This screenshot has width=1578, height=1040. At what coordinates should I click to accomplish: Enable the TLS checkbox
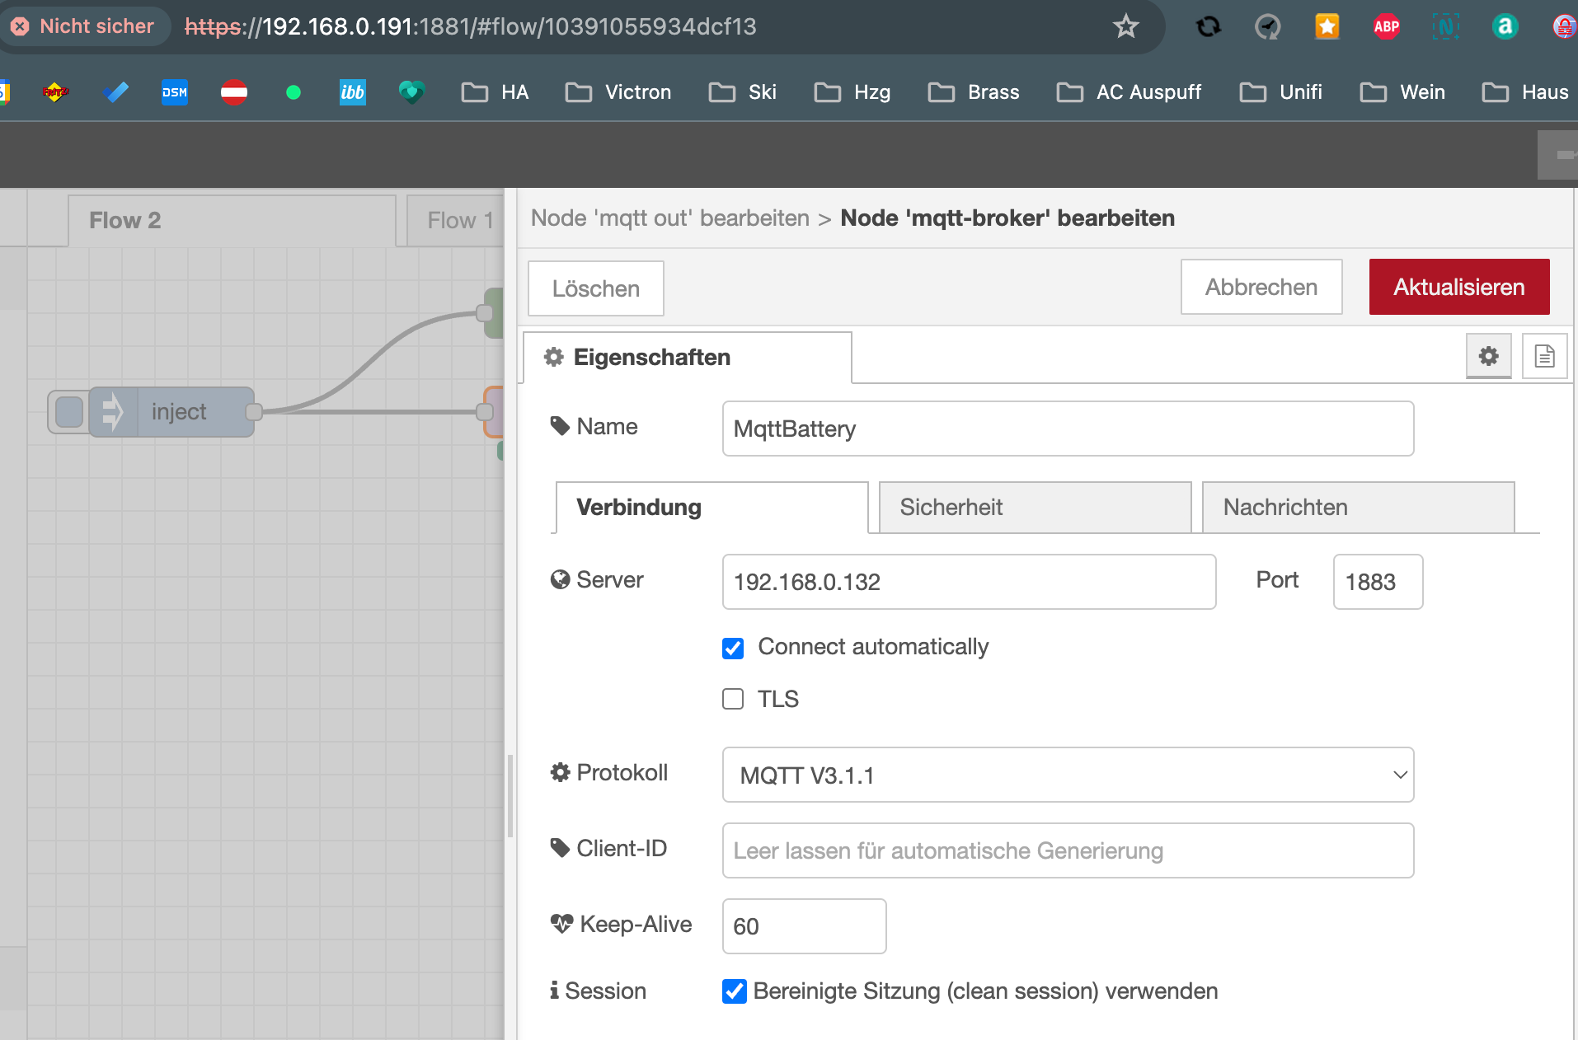(x=733, y=699)
